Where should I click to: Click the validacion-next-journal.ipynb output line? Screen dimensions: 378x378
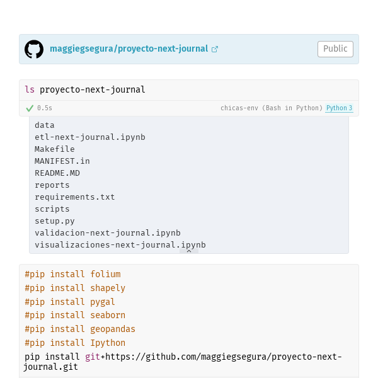point(108,233)
